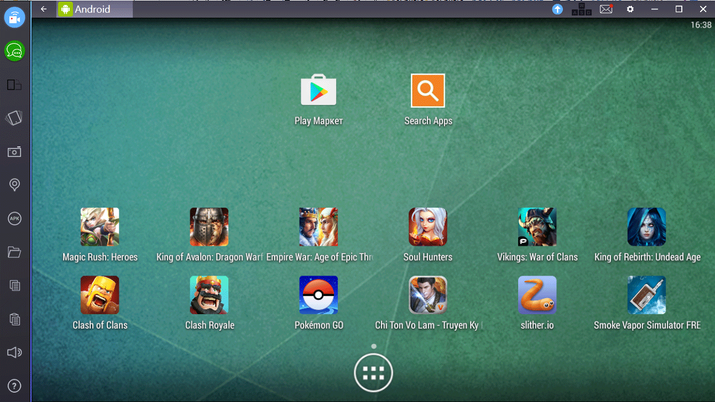Click the "slither.io" label

(537, 325)
